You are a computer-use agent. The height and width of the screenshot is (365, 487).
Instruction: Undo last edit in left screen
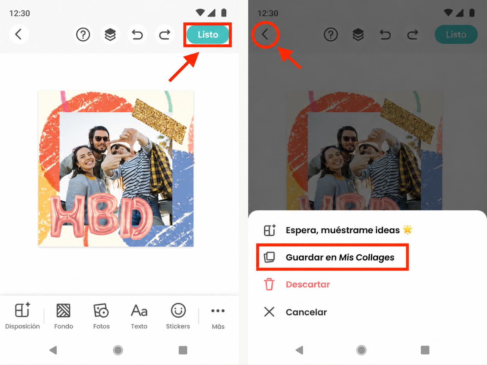[137, 34]
